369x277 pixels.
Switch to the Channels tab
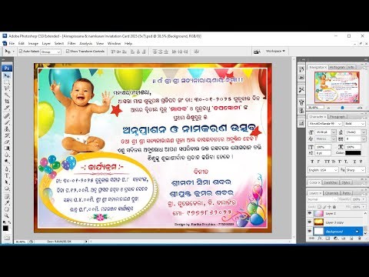[x=331, y=193]
